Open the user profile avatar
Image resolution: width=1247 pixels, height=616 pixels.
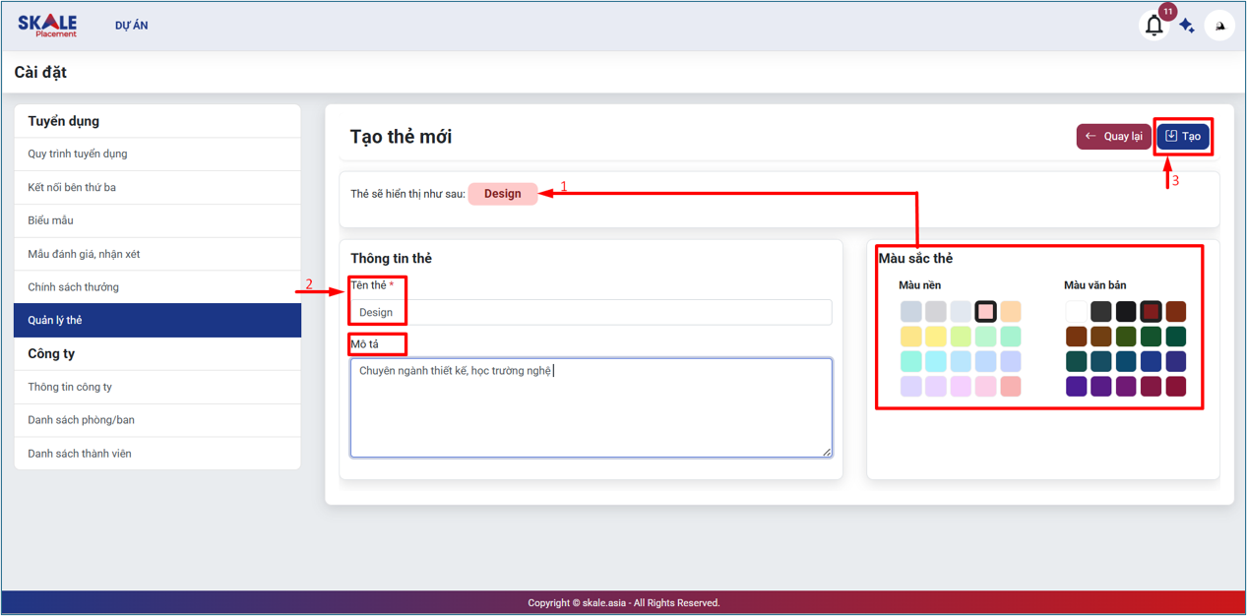point(1219,27)
